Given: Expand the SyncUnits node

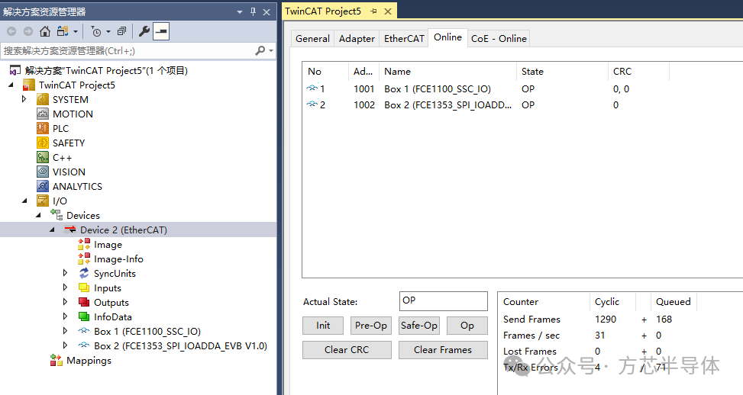Looking at the screenshot, I should pos(66,273).
